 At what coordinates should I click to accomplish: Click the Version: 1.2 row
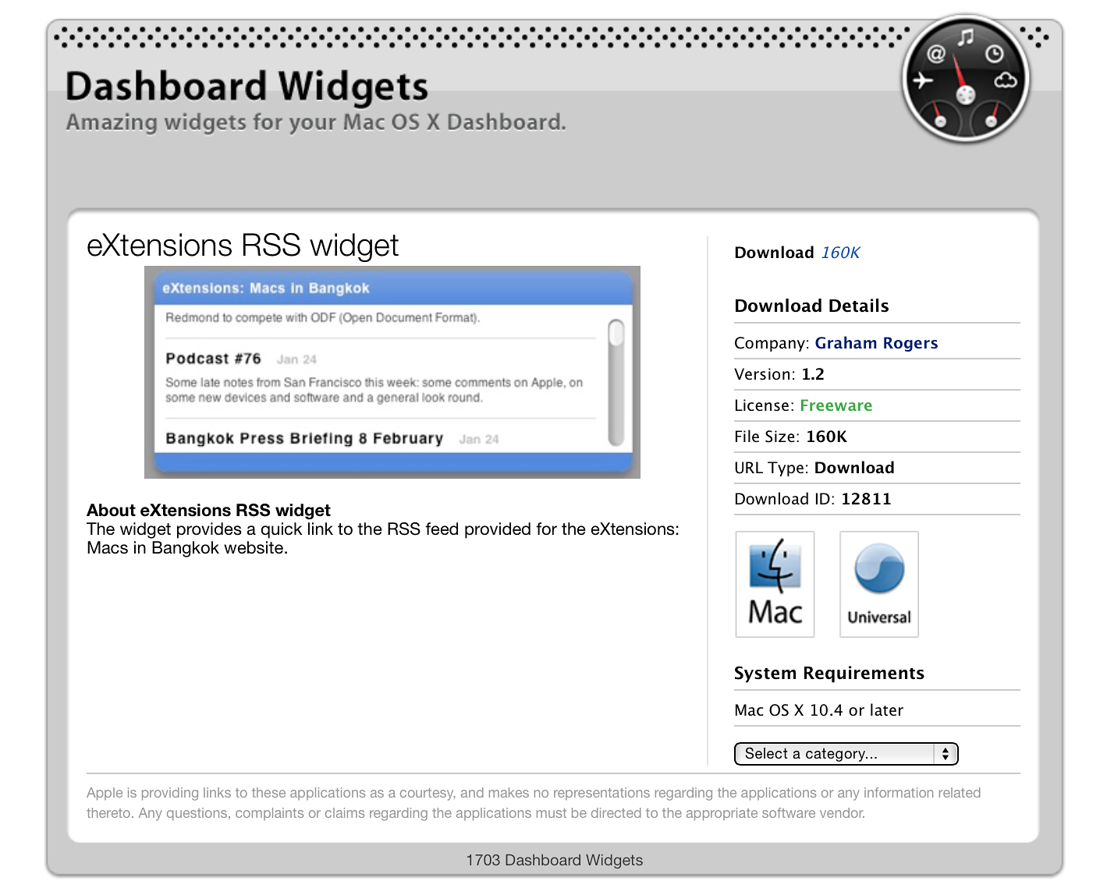pos(877,374)
